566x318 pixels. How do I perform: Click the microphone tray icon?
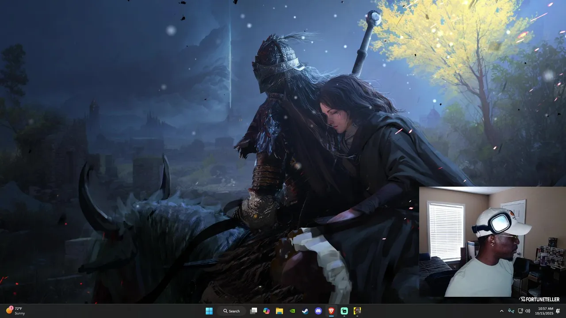click(x=511, y=311)
